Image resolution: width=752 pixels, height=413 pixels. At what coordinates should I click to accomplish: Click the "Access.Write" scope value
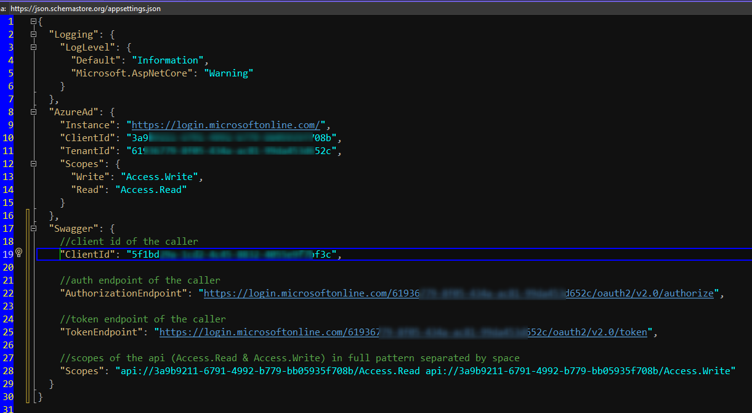coord(159,177)
